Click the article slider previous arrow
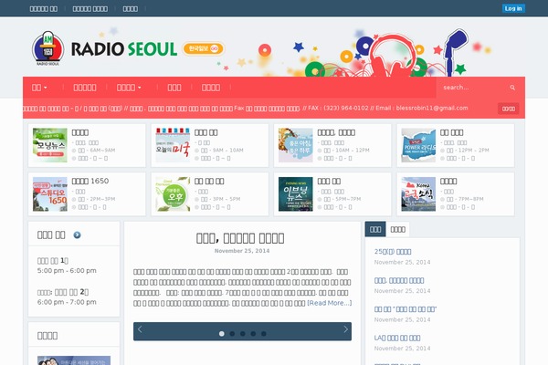548x365 pixels. coord(140,329)
